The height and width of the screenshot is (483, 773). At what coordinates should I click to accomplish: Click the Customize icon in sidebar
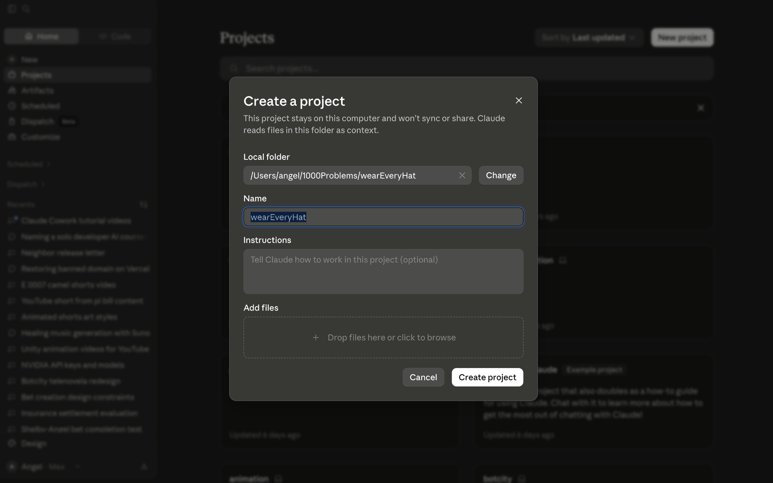[x=12, y=137]
